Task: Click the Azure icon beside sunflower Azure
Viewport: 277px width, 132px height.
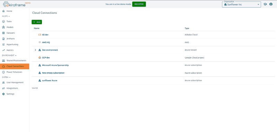Action: click(x=39, y=81)
